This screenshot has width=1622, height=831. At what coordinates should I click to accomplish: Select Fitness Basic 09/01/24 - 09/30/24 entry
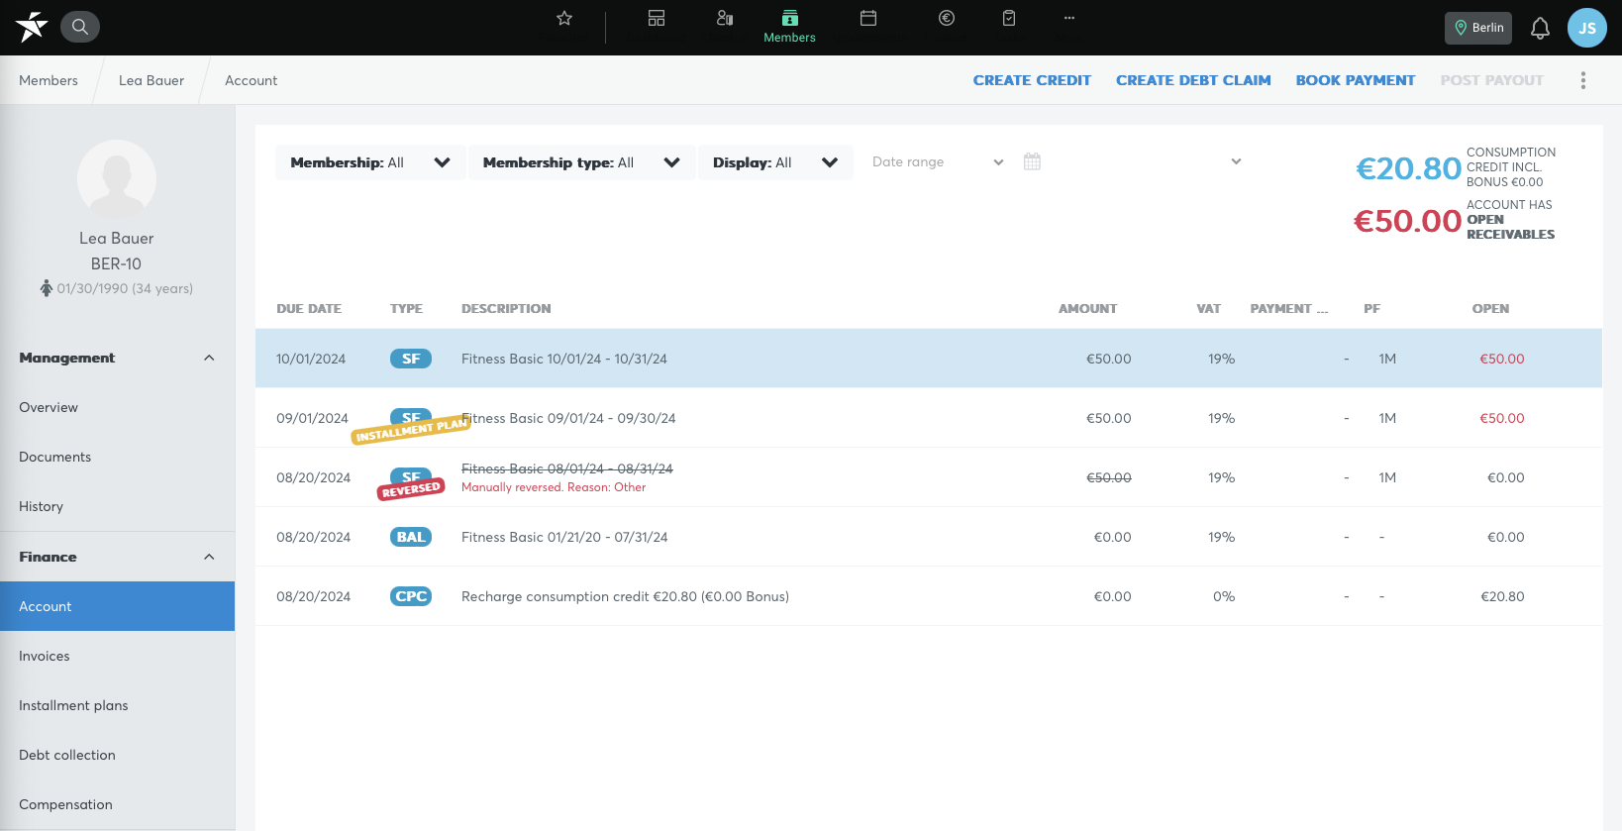[x=568, y=418]
